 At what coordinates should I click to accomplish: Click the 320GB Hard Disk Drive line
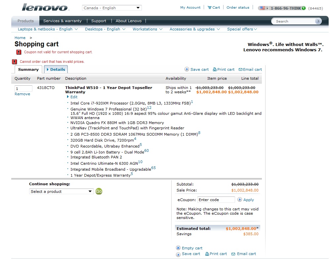pyautogui.click(x=102, y=140)
